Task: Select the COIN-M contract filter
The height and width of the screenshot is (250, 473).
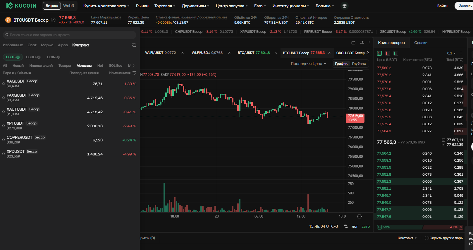Action: (54, 57)
